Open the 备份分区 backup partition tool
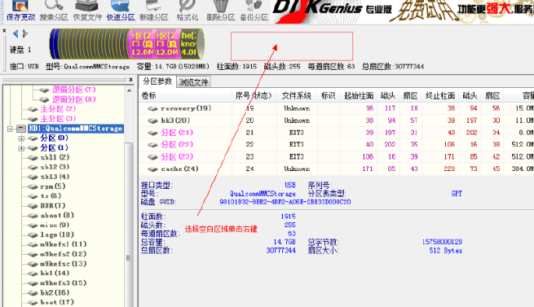The height and width of the screenshot is (307, 534). point(254,11)
